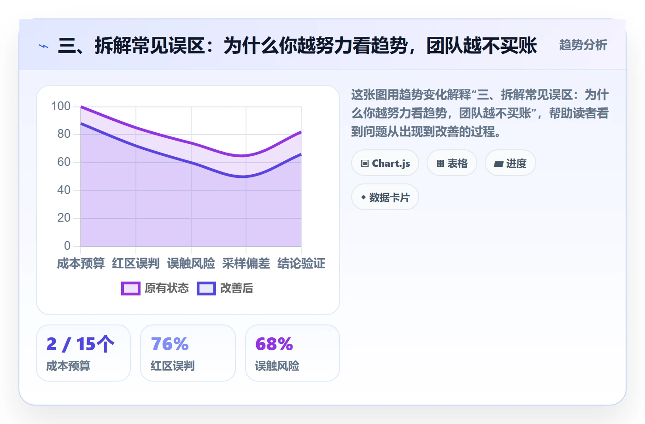645x424 pixels.
Task: Click the 误触风险 x-axis label
Action: pos(191,264)
